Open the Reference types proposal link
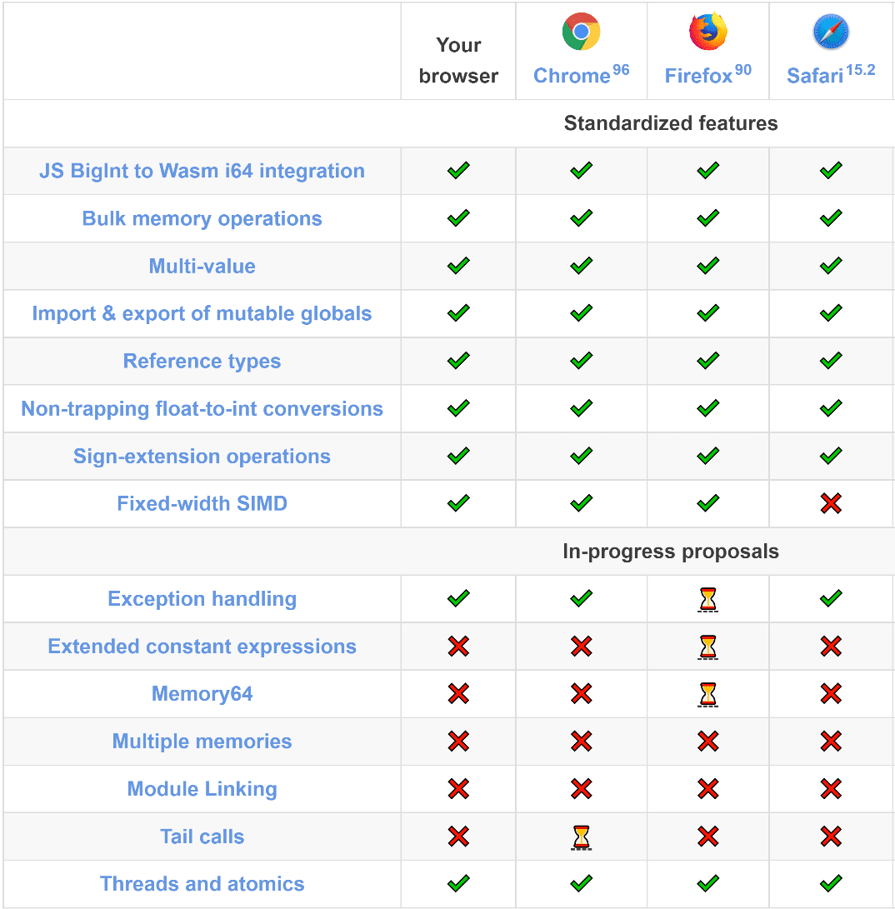Image resolution: width=895 pixels, height=909 pixels. coord(202,361)
